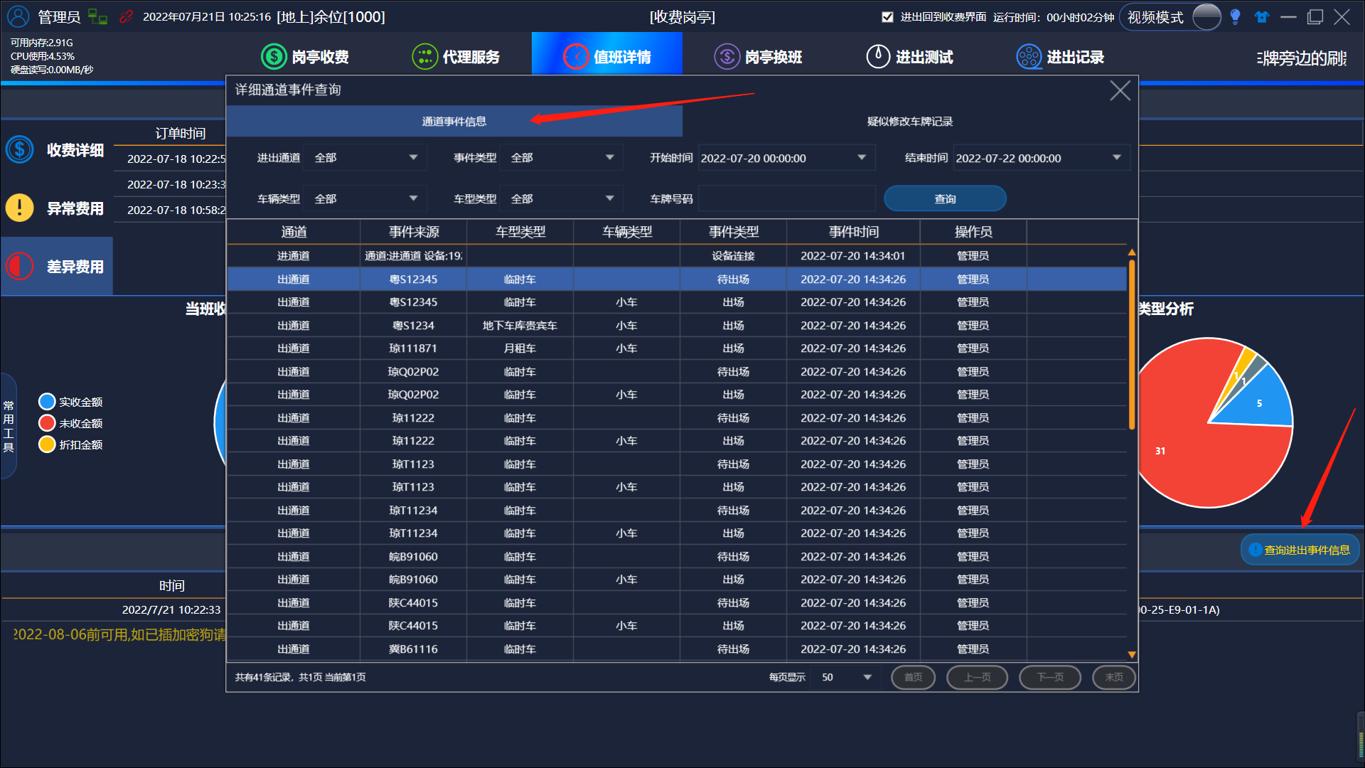Select the 值班详情 clock icon

tap(576, 56)
